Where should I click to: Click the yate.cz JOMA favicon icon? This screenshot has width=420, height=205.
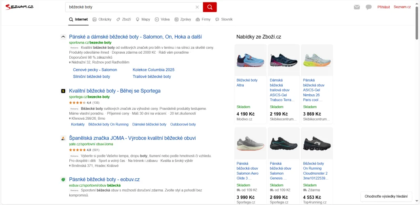click(63, 138)
